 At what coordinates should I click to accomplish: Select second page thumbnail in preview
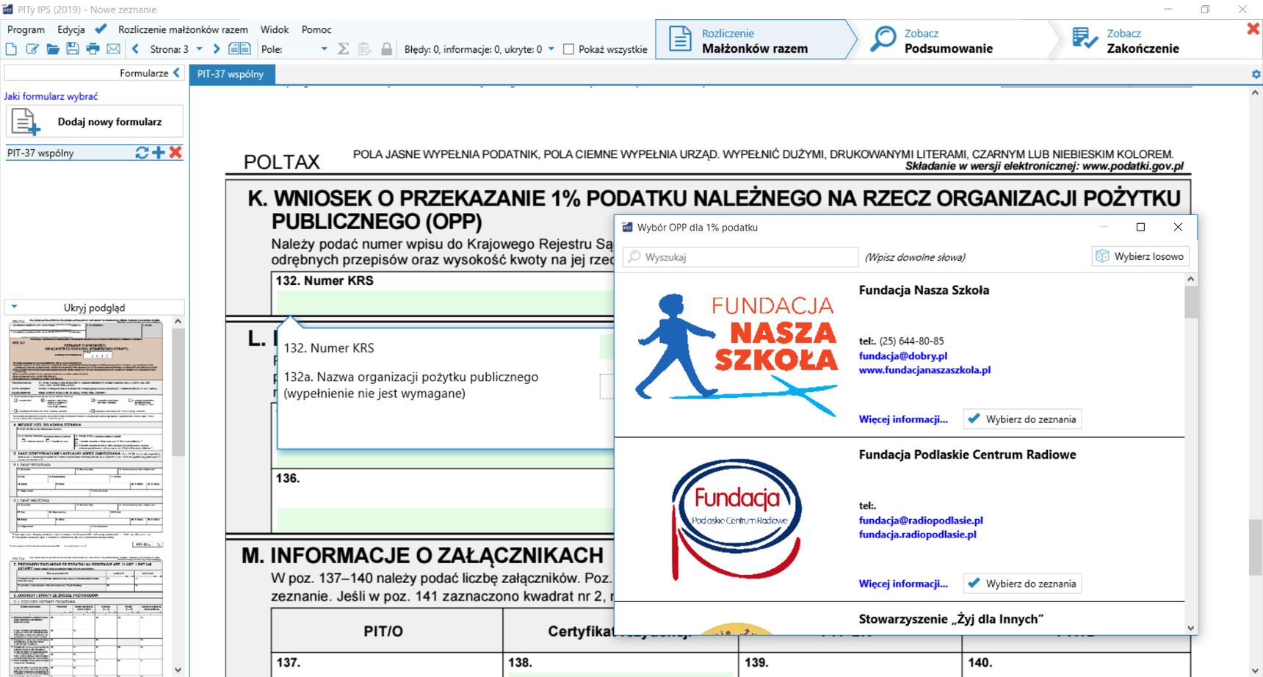[x=87, y=616]
